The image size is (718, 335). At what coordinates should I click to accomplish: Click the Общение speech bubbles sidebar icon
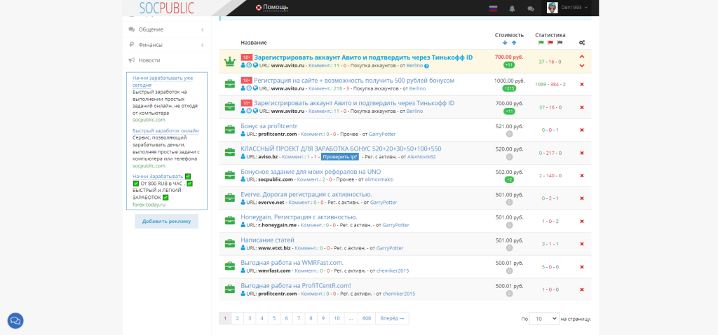tap(131, 29)
